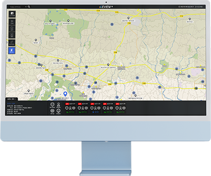Select the fifth charger card in bottom panel

point(120,108)
